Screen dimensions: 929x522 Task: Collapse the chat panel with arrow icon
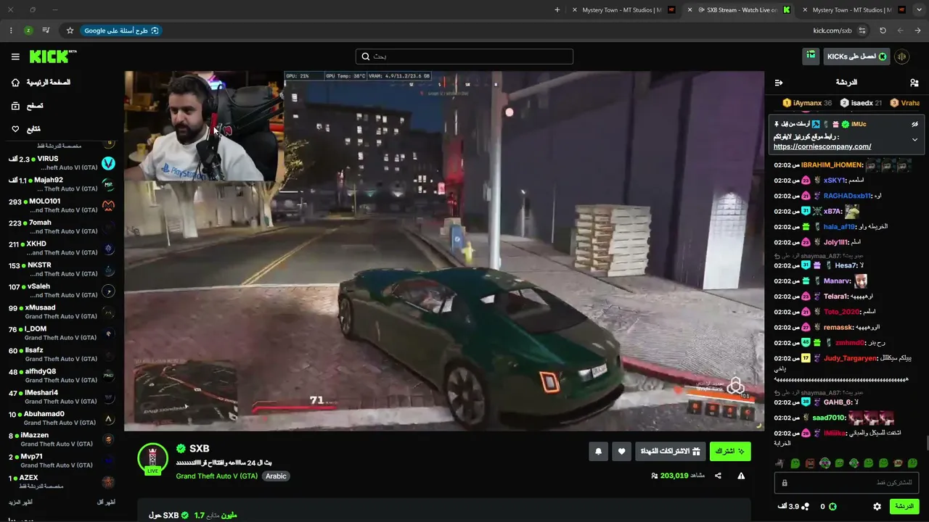coord(779,83)
